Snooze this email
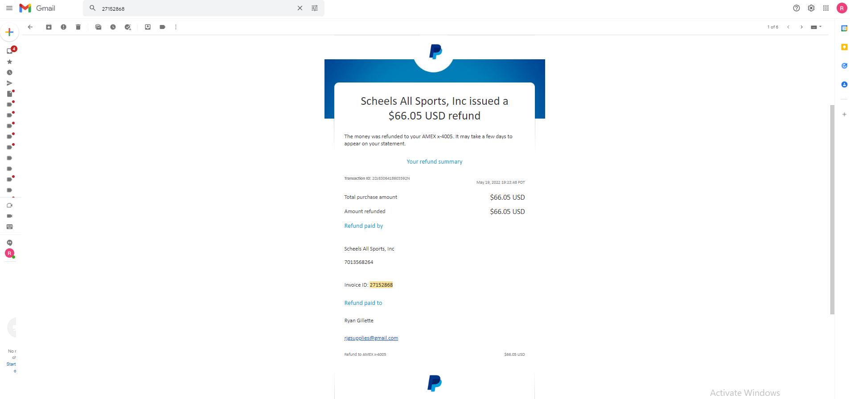Viewport: 850px width, 399px height. pos(113,27)
